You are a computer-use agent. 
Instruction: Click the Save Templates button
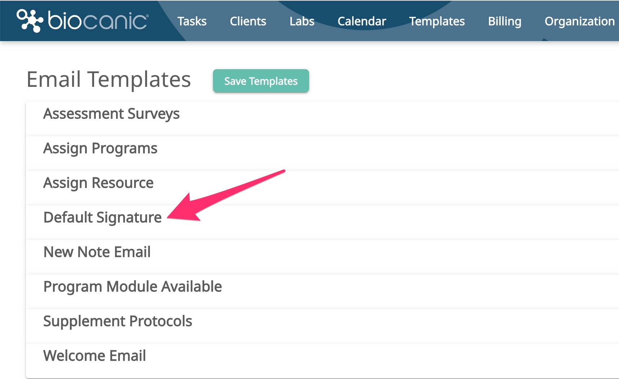click(260, 81)
